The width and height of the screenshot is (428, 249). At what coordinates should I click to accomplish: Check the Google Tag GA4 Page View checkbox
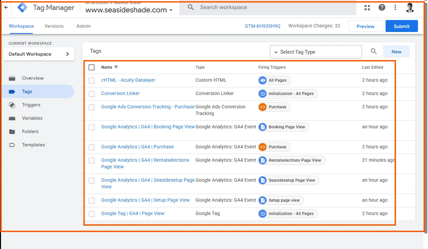click(92, 214)
